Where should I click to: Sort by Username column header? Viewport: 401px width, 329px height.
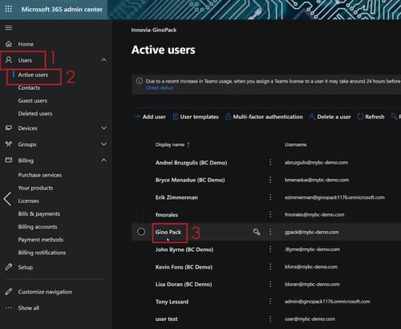pyautogui.click(x=295, y=144)
